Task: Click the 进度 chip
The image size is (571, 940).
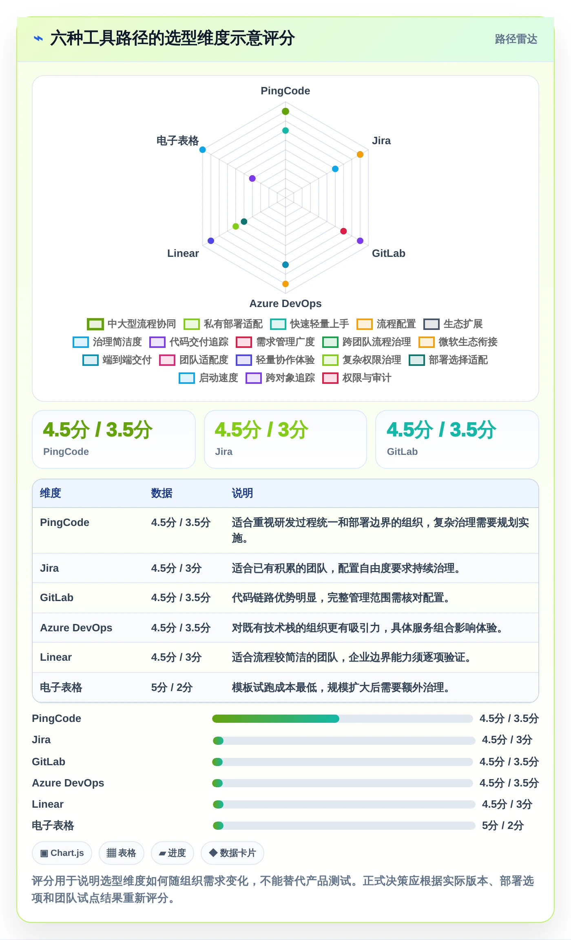Action: coord(173,853)
